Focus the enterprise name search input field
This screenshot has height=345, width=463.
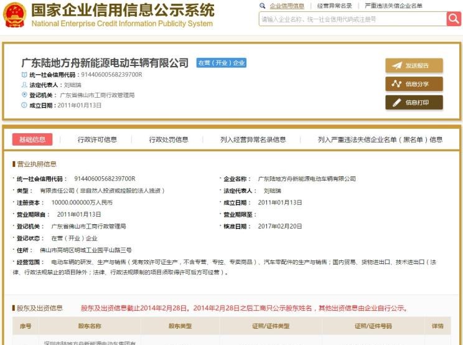coord(353,19)
